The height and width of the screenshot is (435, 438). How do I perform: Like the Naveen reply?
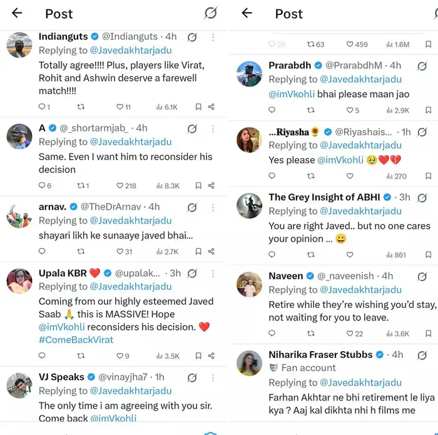pyautogui.click(x=350, y=334)
